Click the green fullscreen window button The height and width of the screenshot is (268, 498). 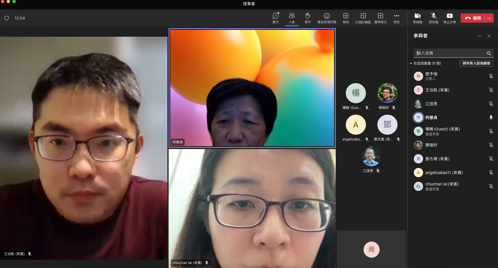[14, 1]
